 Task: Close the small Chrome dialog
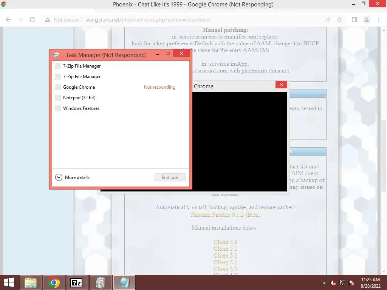tap(281, 85)
